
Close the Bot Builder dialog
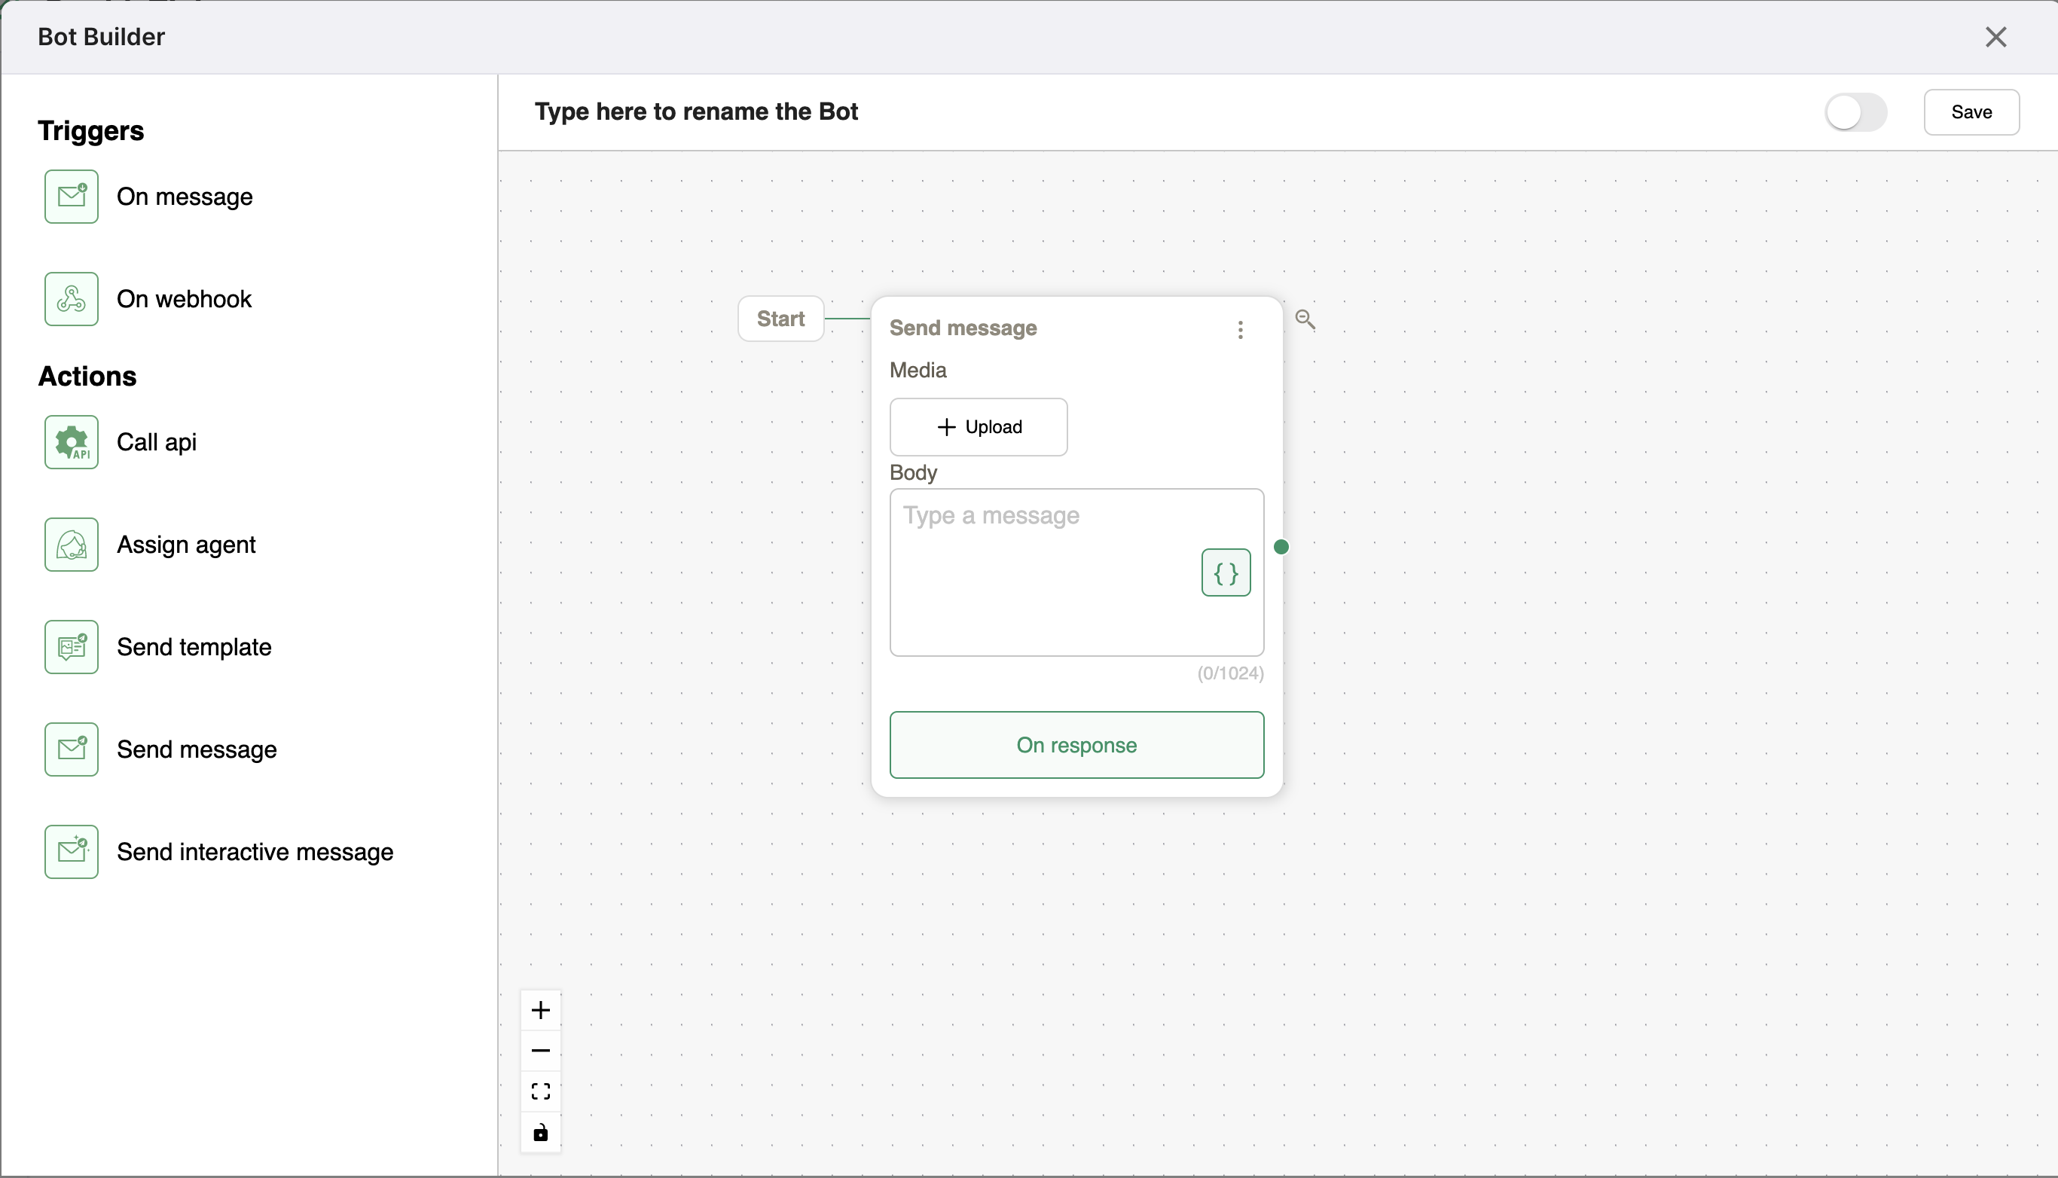point(1995,36)
